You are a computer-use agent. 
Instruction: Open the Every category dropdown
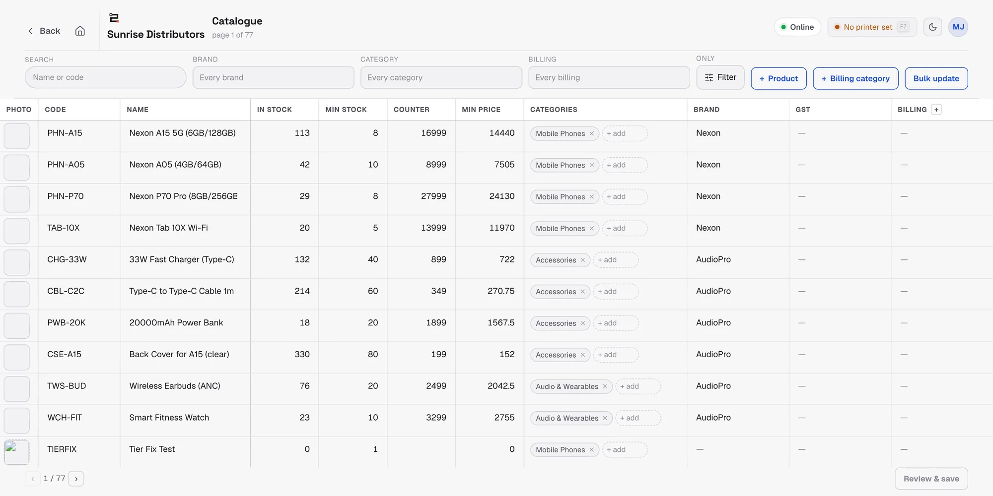point(441,77)
